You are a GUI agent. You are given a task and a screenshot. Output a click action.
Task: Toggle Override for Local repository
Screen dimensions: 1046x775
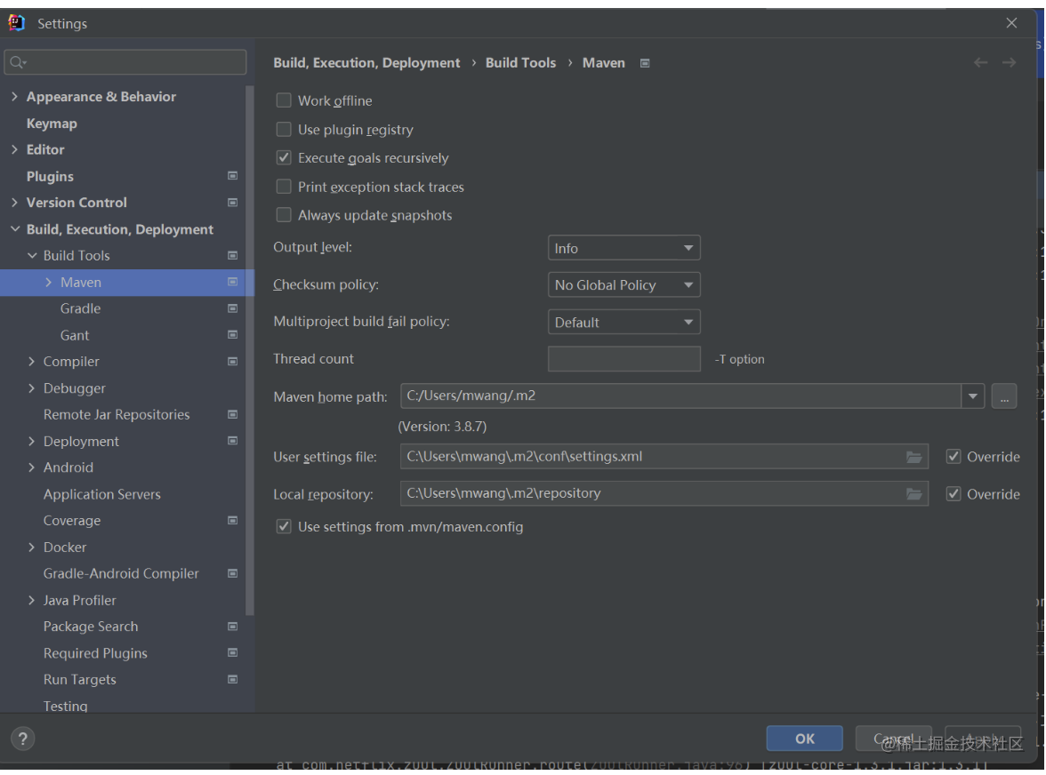pyautogui.click(x=953, y=494)
